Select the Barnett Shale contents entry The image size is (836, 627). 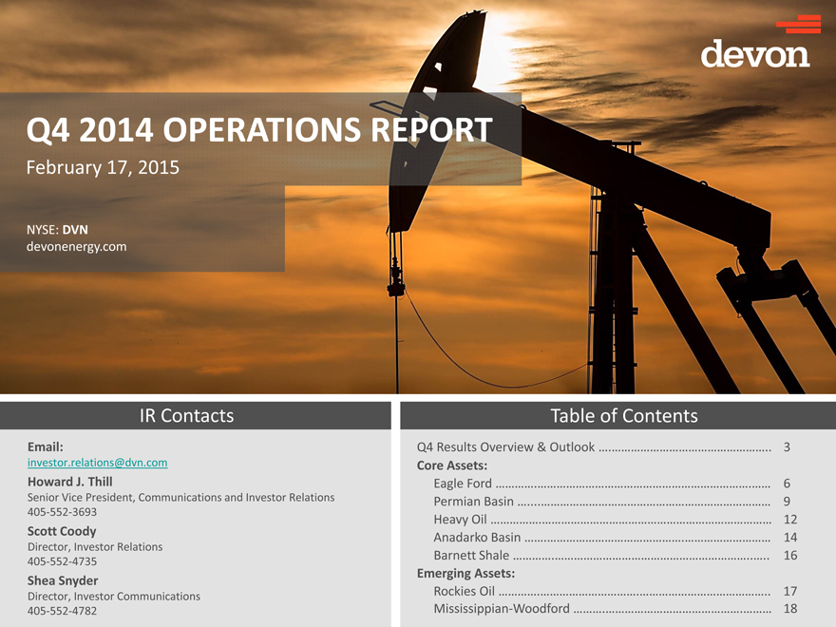point(471,556)
